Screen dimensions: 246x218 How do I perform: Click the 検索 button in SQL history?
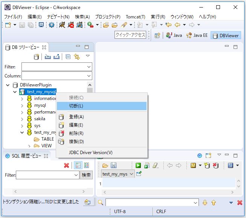(x=86, y=175)
